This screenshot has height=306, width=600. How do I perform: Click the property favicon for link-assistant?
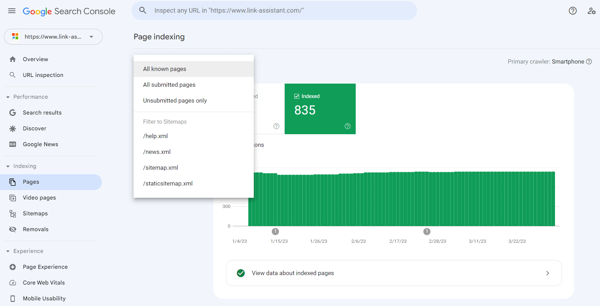coord(15,37)
